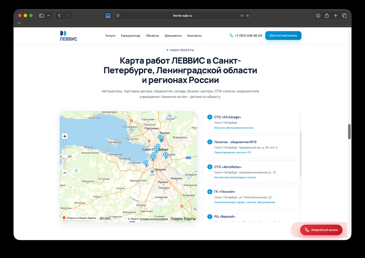Open a new tab with plus button
Image resolution: width=365 pixels, height=258 pixels.
[x=336, y=15]
